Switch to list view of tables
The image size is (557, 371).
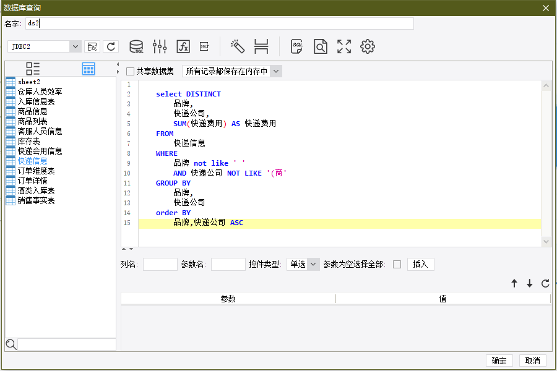click(33, 69)
